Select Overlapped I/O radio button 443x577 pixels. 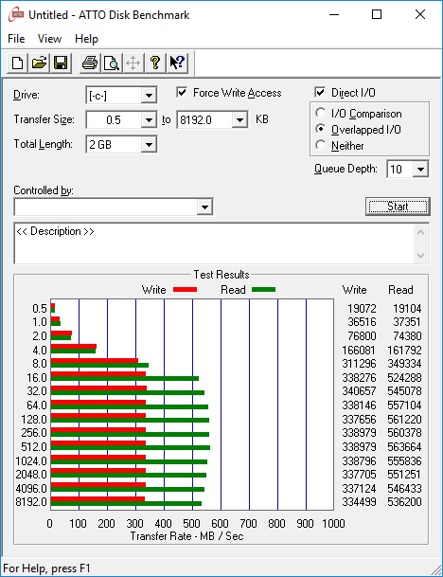tap(321, 129)
